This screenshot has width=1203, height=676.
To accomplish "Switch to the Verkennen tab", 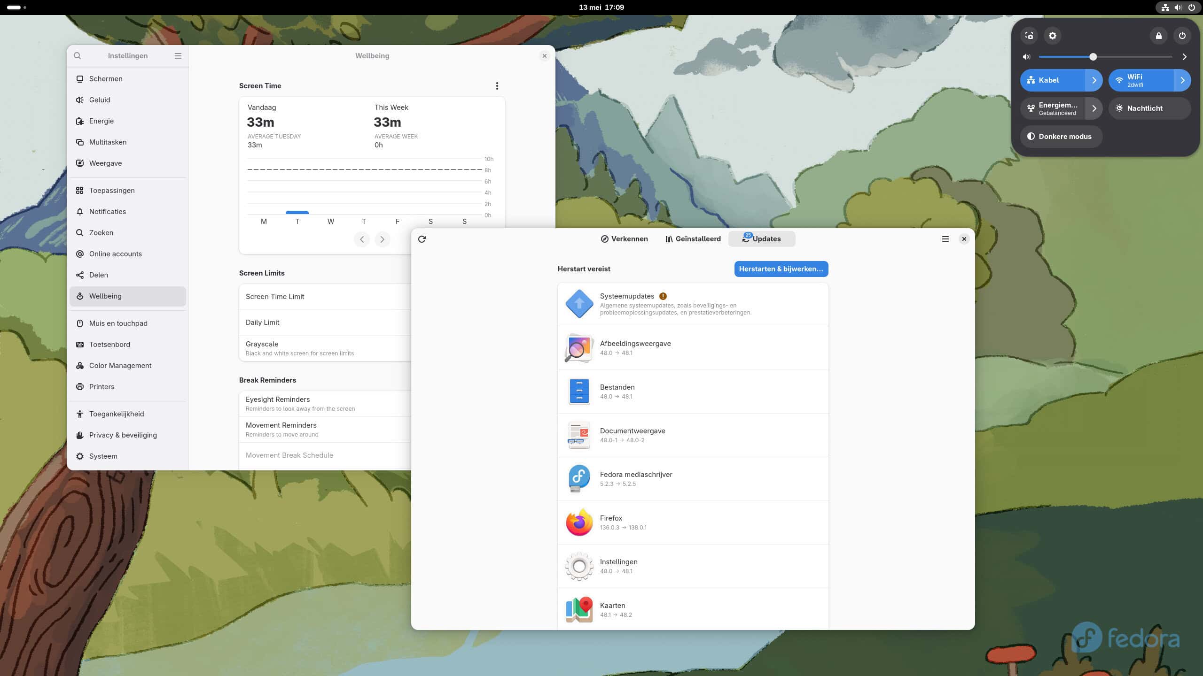I will 624,239.
